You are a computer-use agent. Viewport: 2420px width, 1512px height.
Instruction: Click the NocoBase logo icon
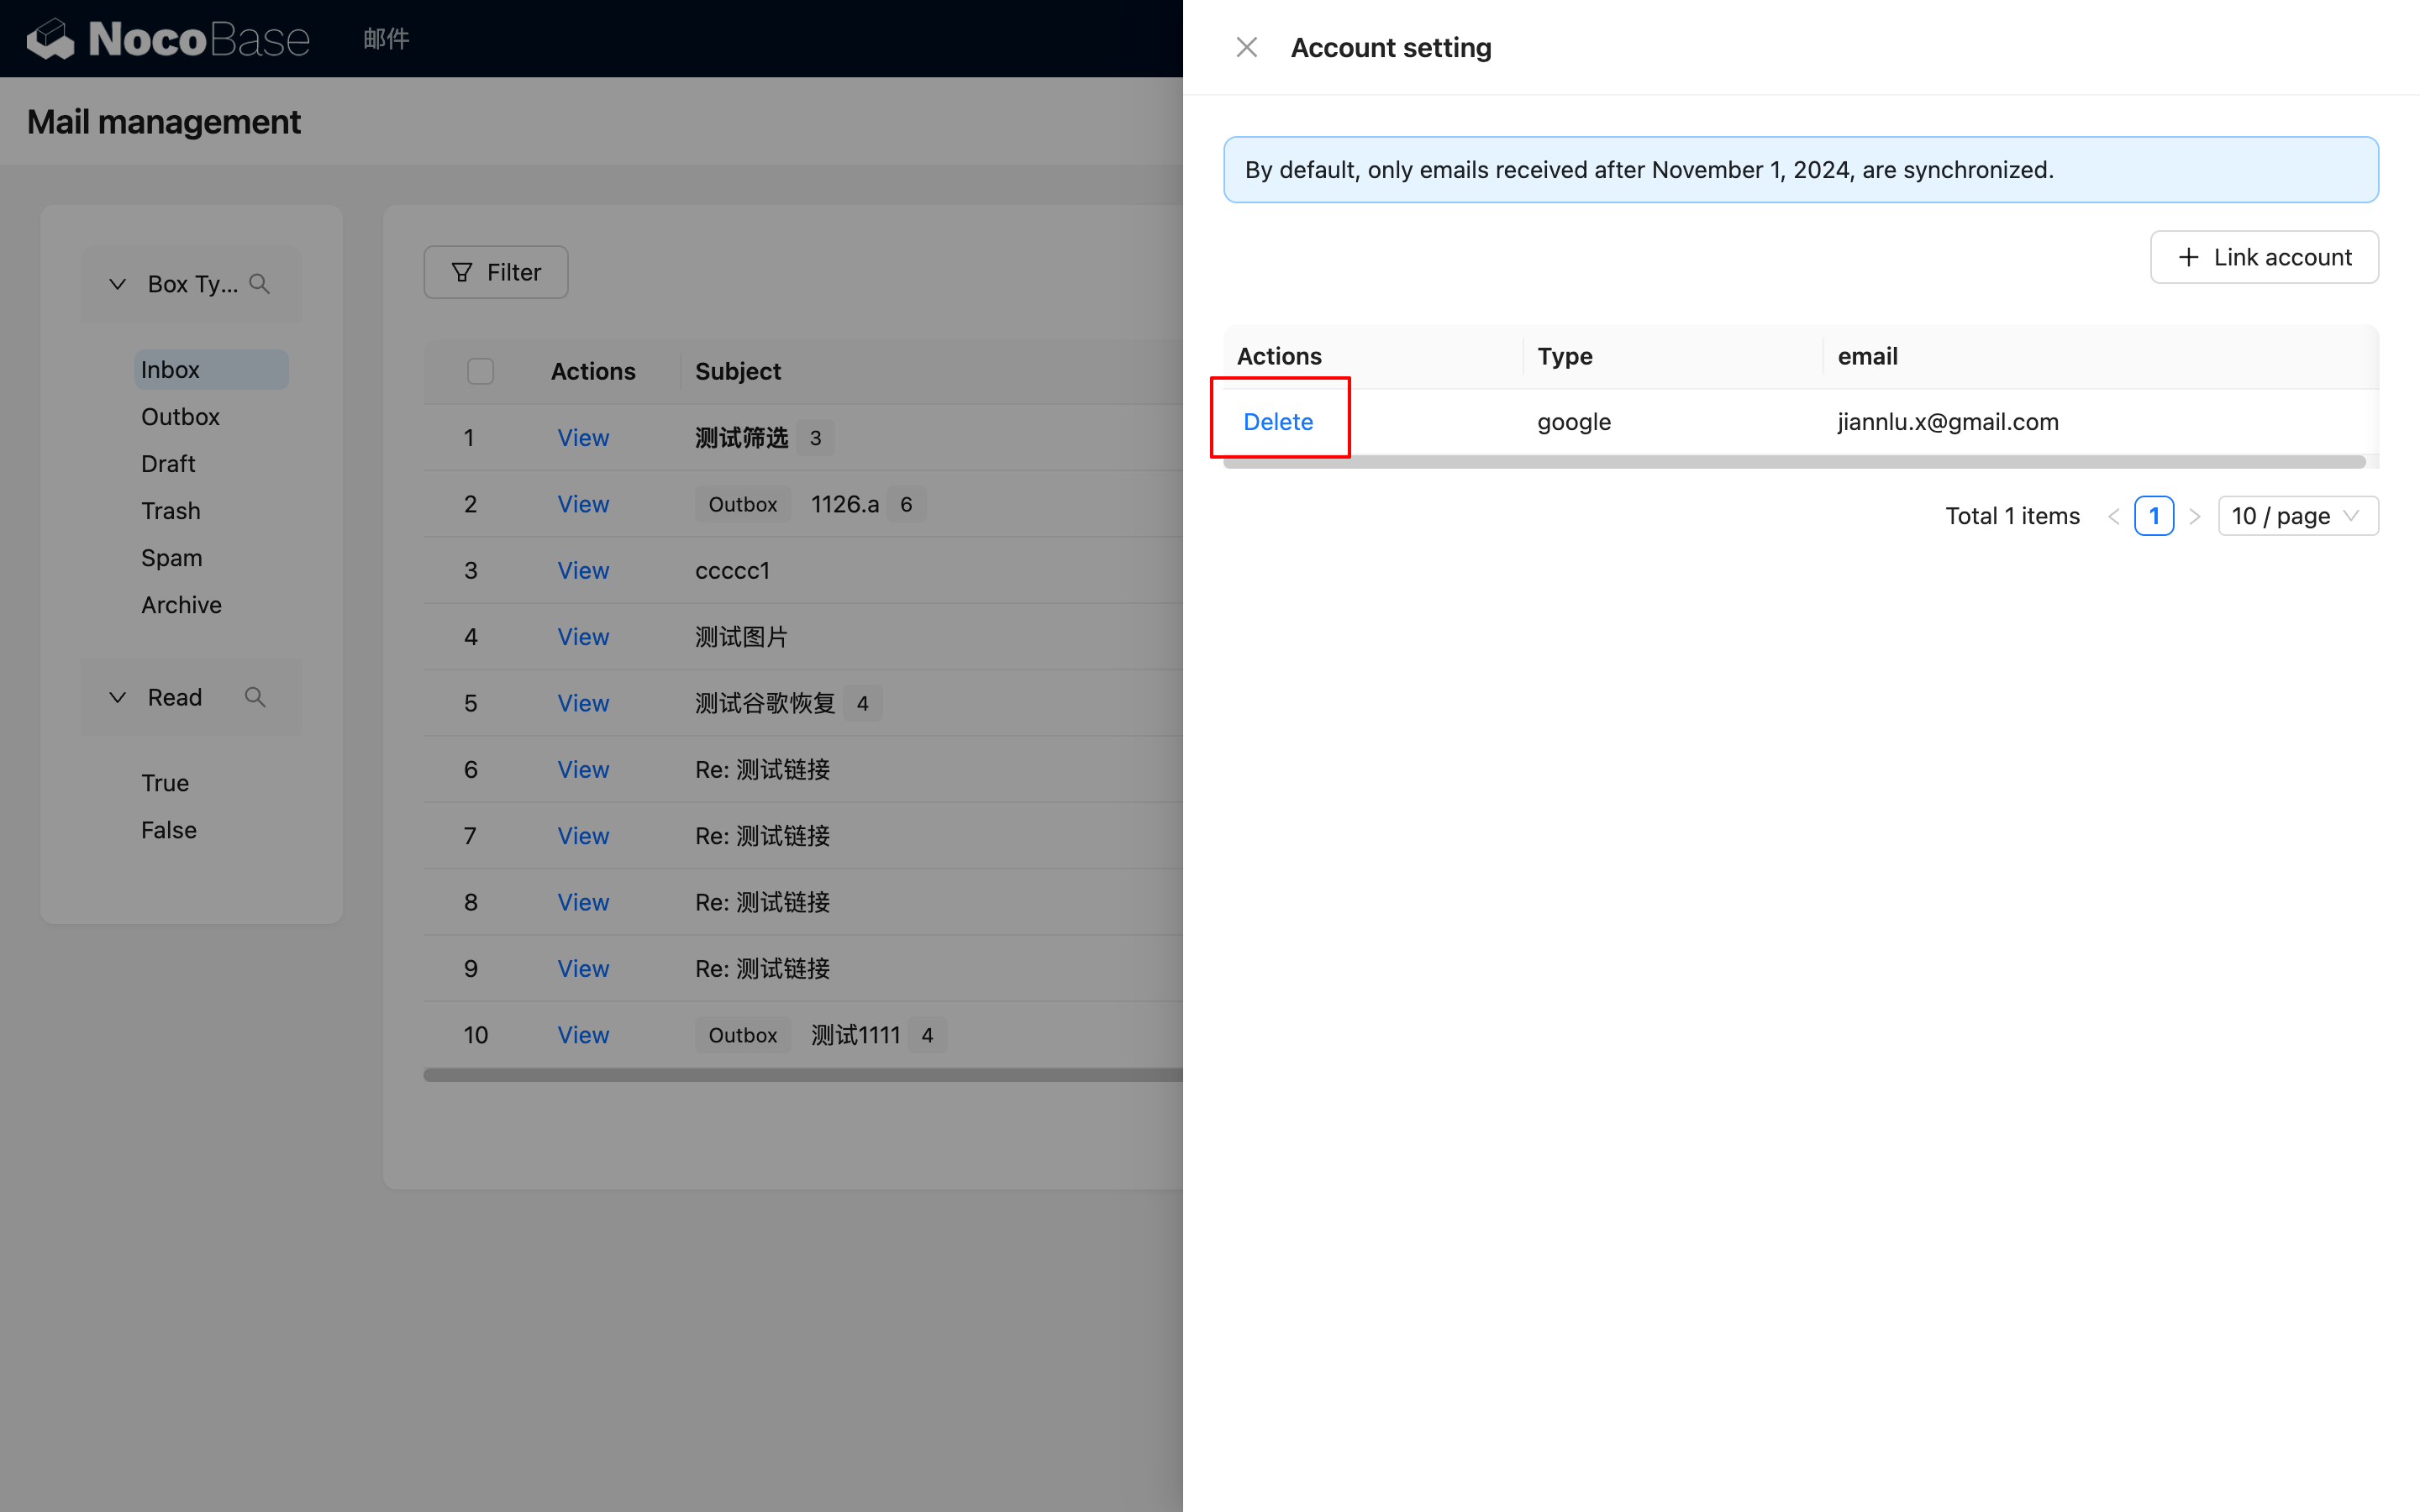click(x=50, y=39)
